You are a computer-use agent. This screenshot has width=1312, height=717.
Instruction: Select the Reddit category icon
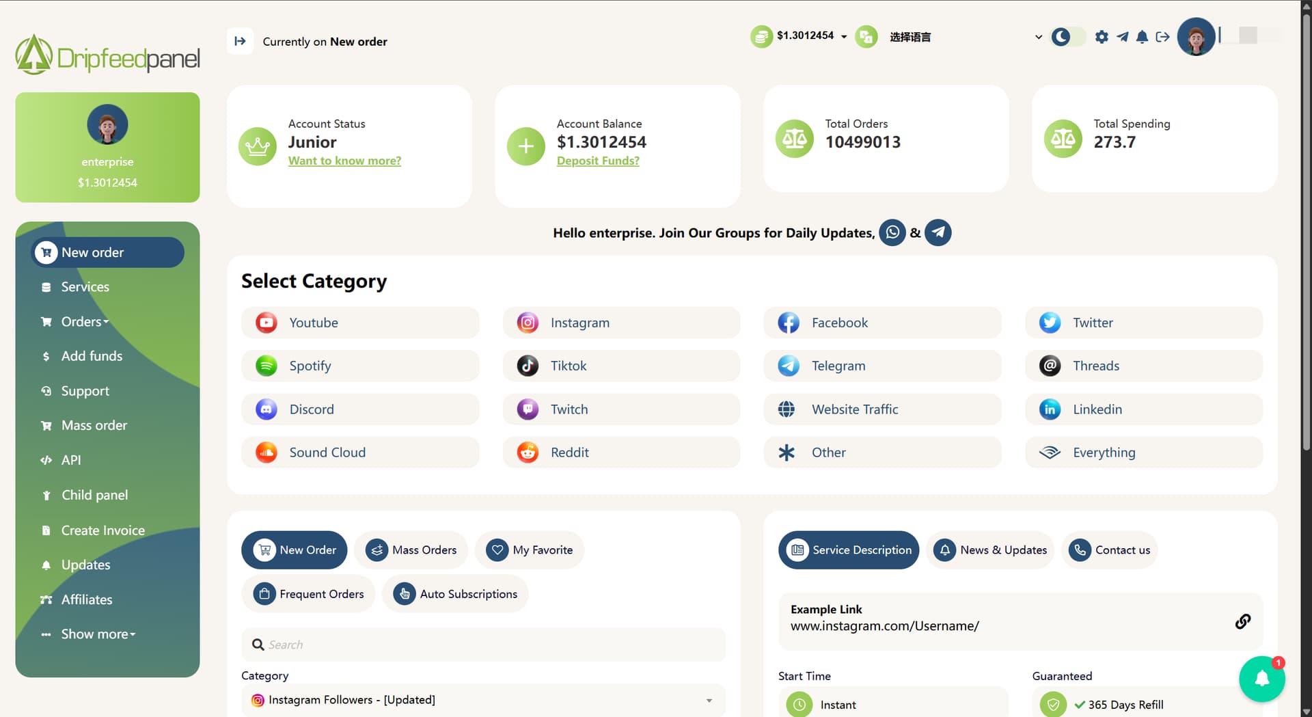point(528,452)
